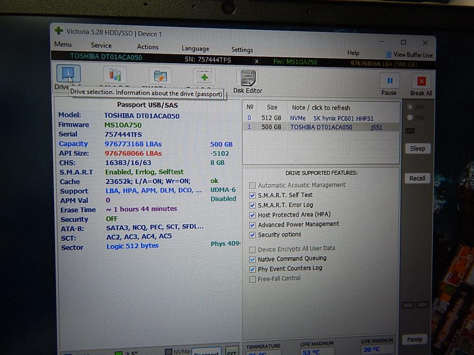Open the Test & Repair toolbar icon
This screenshot has height=355, width=474.
pyautogui.click(x=204, y=77)
